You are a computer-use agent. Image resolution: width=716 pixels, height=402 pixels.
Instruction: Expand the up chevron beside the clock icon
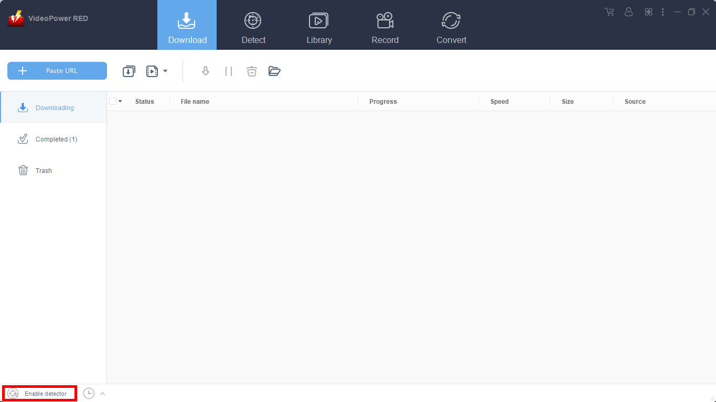(x=103, y=394)
